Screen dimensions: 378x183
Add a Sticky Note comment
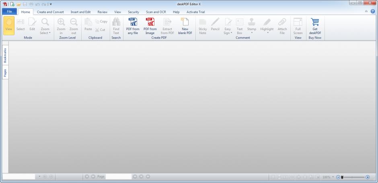pyautogui.click(x=203, y=26)
